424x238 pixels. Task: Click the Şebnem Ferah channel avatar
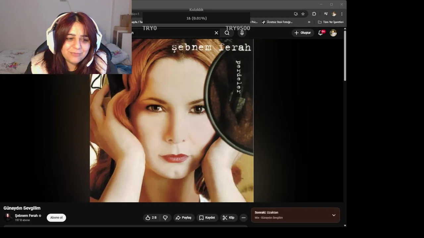(8, 217)
